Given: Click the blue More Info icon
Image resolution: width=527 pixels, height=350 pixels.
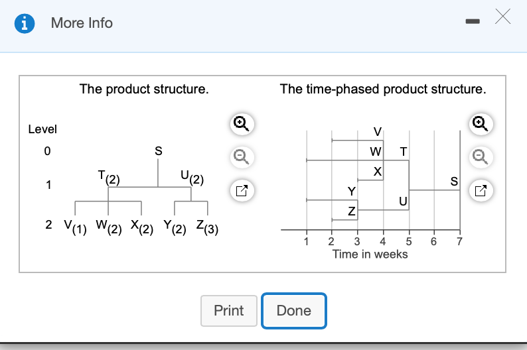Looking at the screenshot, I should pos(25,23).
